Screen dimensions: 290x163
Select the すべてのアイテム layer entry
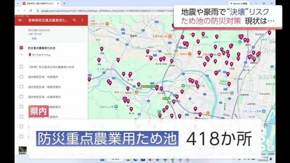tap(41, 55)
